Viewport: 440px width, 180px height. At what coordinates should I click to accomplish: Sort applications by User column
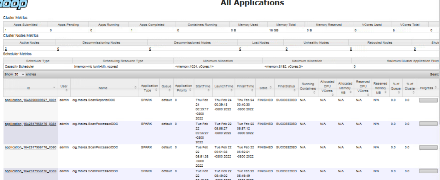64,88
